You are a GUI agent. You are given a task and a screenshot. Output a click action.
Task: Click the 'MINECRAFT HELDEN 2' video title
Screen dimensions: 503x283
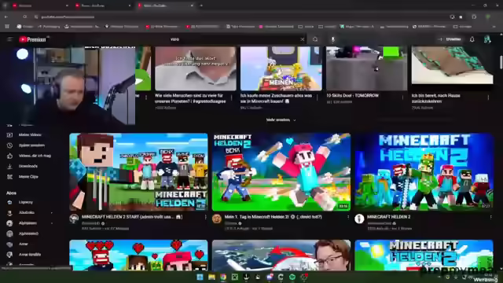[x=388, y=217]
